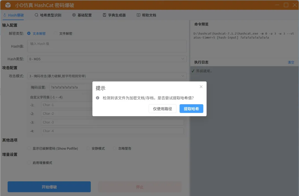Click the info icon in the prompt dialog
The image size is (299, 196).
click(x=98, y=98)
